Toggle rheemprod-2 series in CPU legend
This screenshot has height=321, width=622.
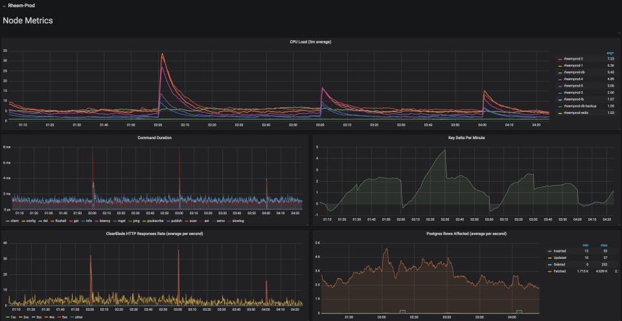coord(573,59)
